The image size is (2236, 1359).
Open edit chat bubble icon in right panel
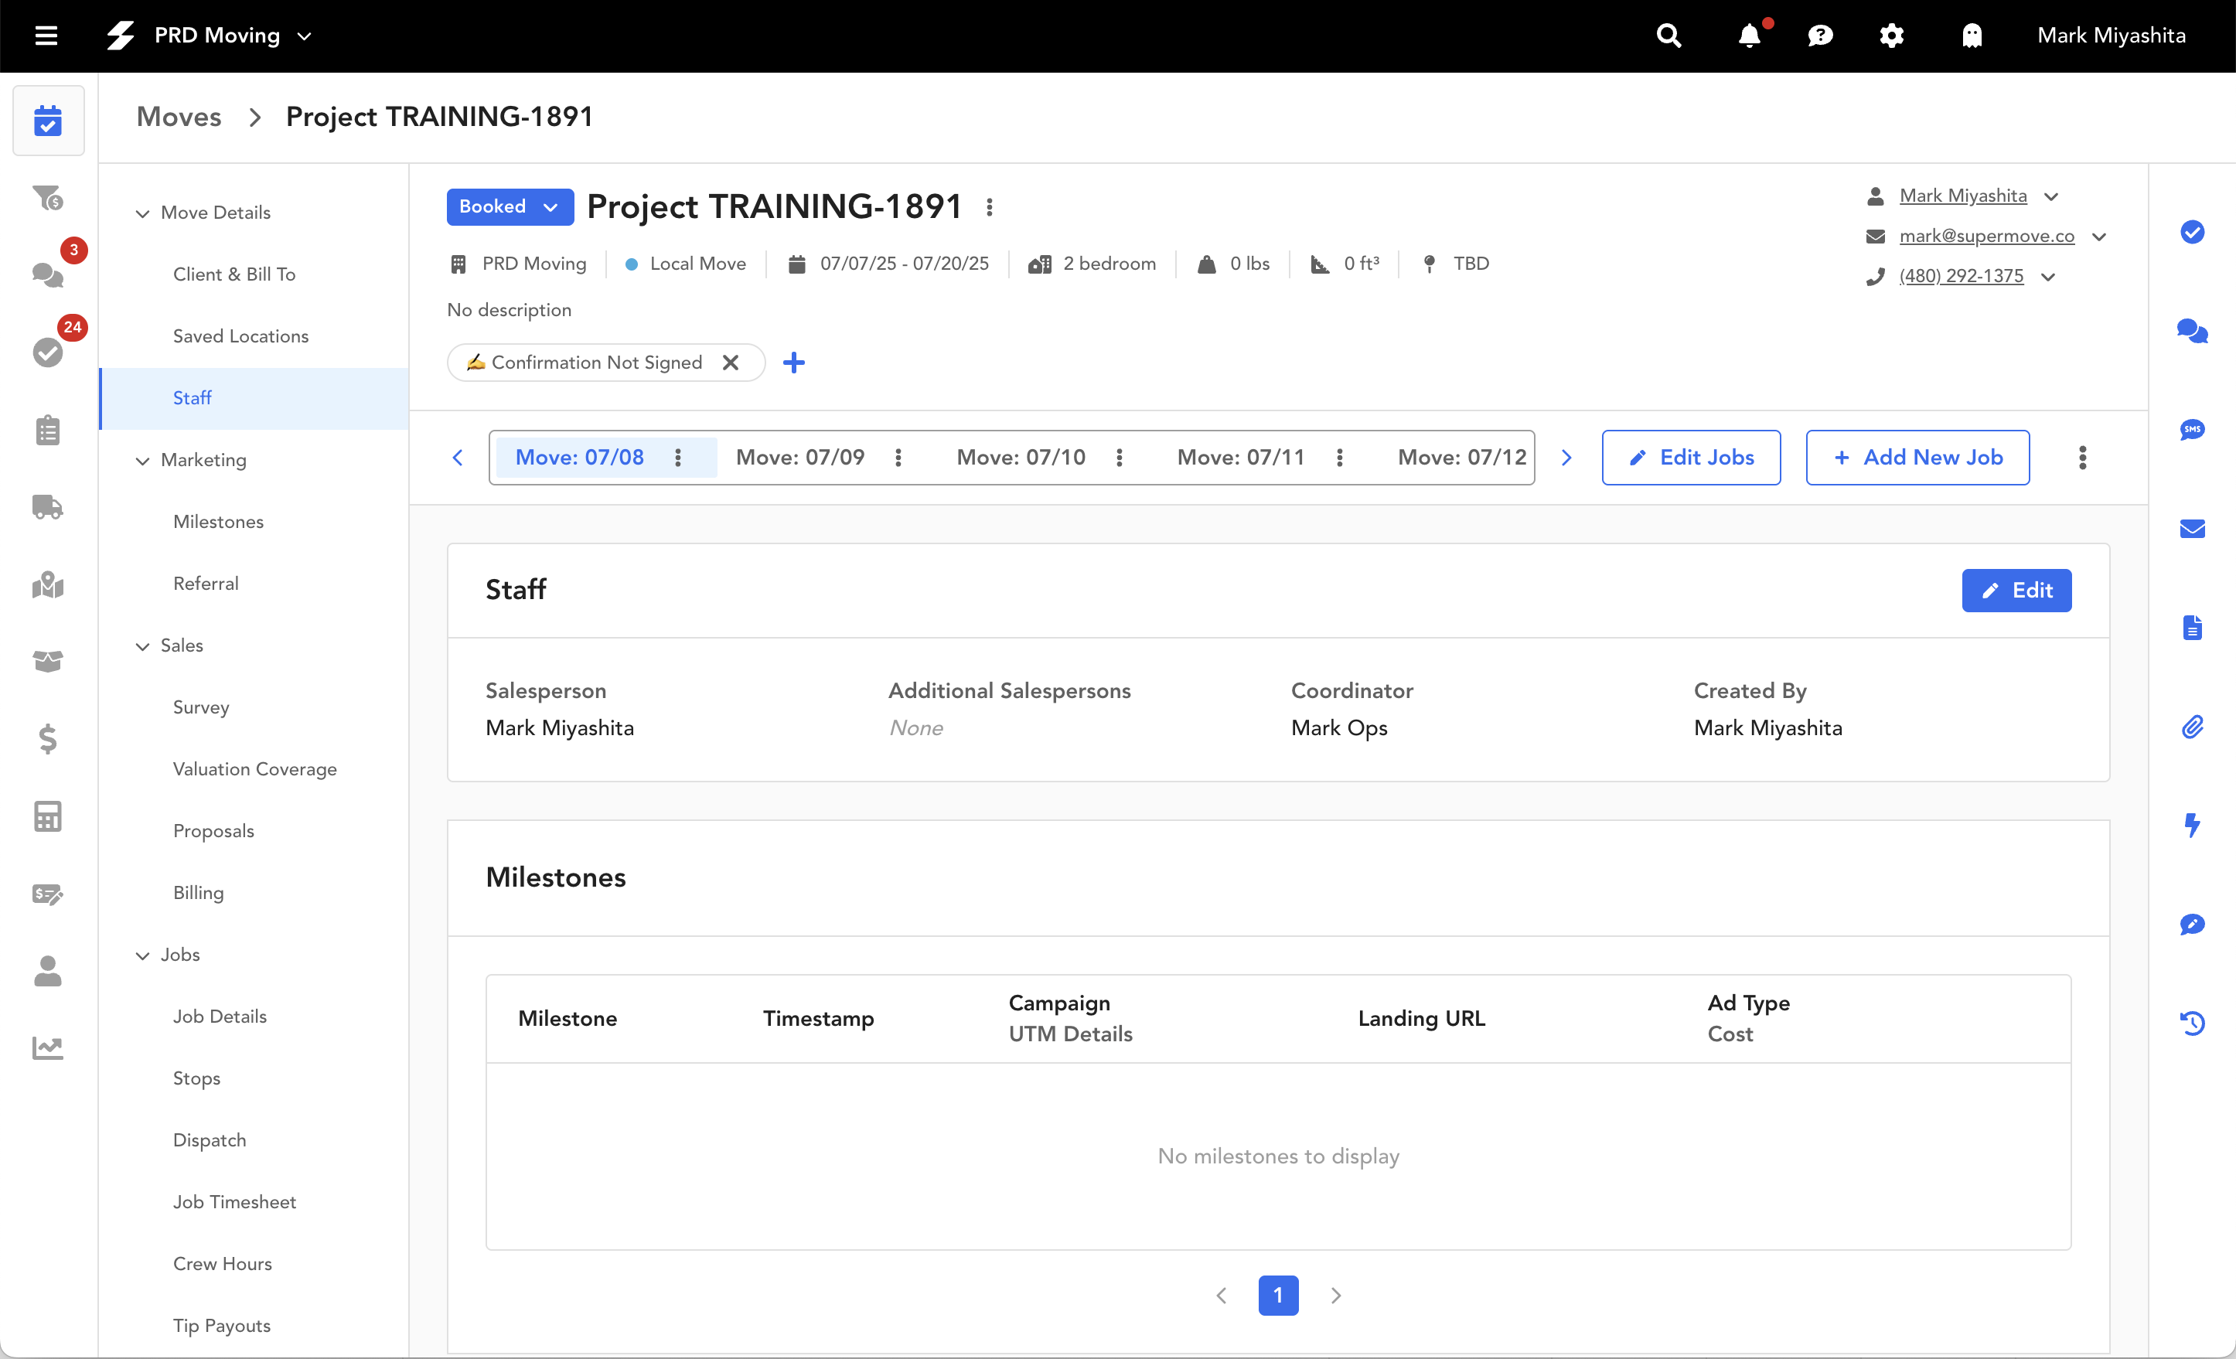click(2193, 924)
